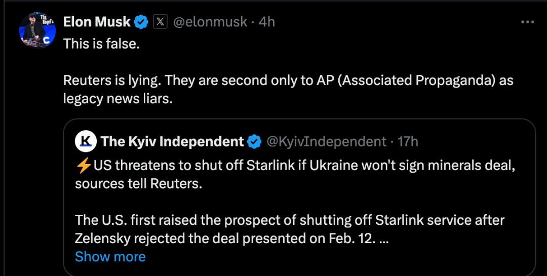This screenshot has height=276, width=547.
Task: Open the three-dot More options menu
Action: click(528, 22)
